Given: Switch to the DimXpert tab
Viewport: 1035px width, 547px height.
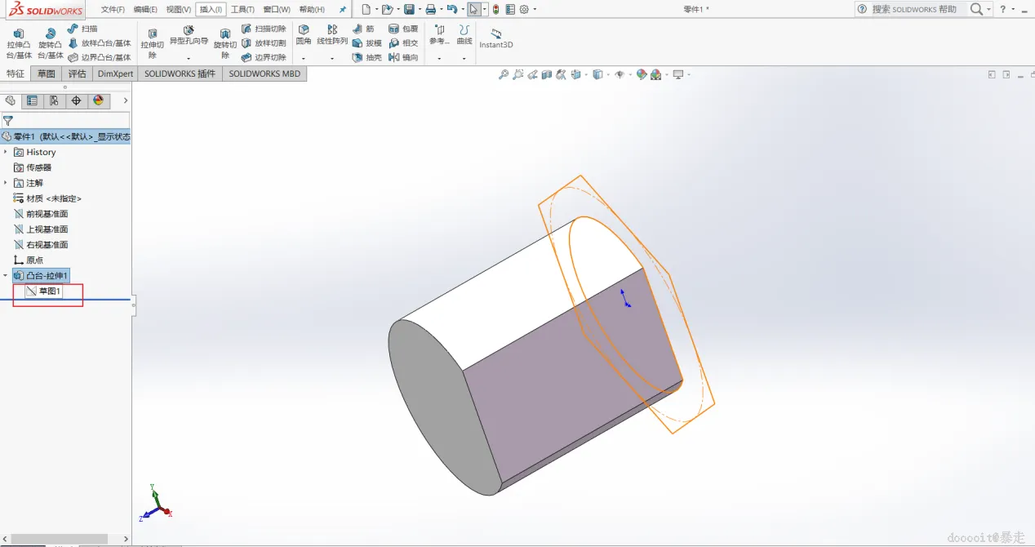Looking at the screenshot, I should click(115, 73).
